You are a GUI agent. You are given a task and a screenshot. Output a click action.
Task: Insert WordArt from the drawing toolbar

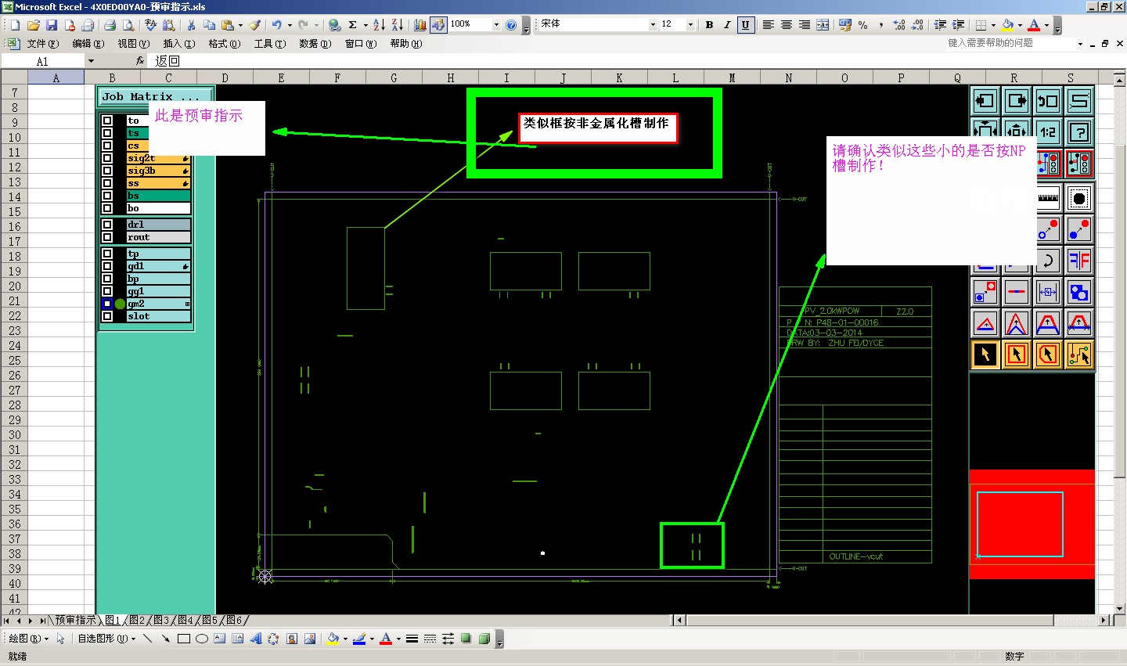click(x=256, y=639)
